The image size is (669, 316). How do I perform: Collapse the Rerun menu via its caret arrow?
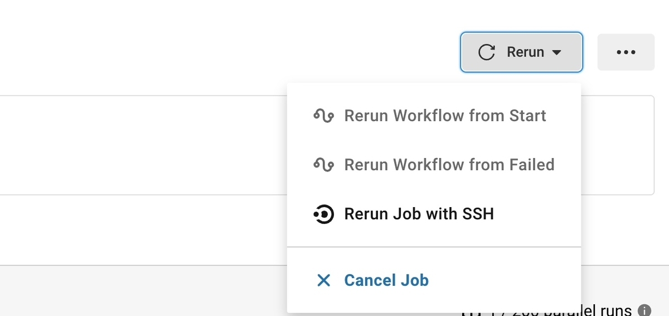[556, 52]
